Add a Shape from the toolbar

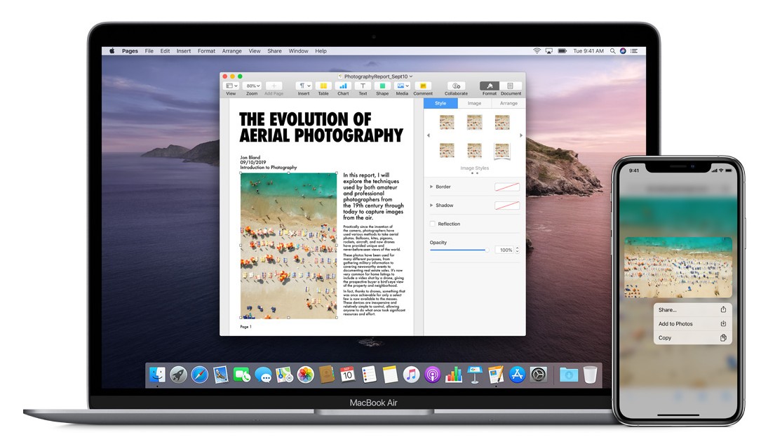coord(382,86)
